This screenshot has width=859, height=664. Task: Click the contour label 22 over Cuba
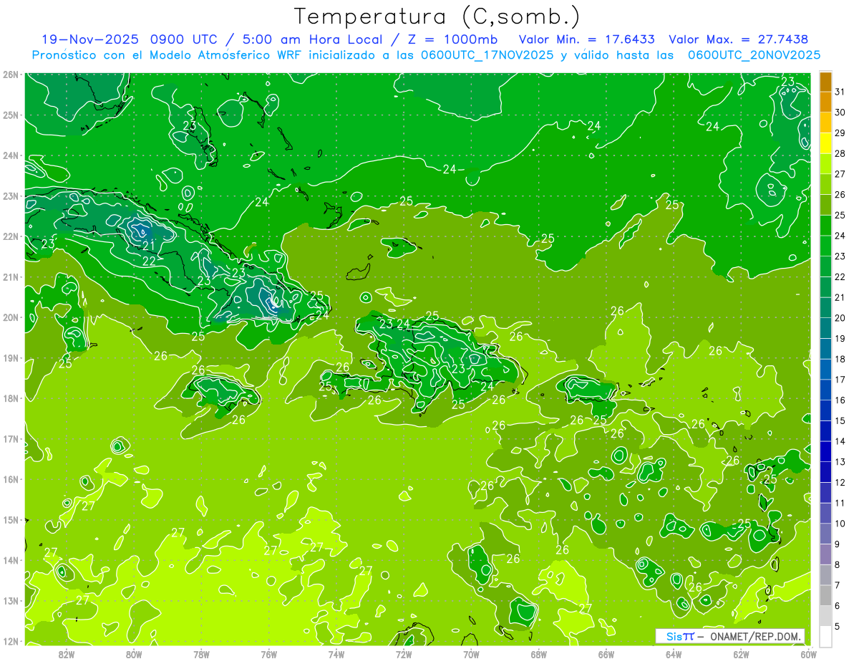pyautogui.click(x=149, y=261)
